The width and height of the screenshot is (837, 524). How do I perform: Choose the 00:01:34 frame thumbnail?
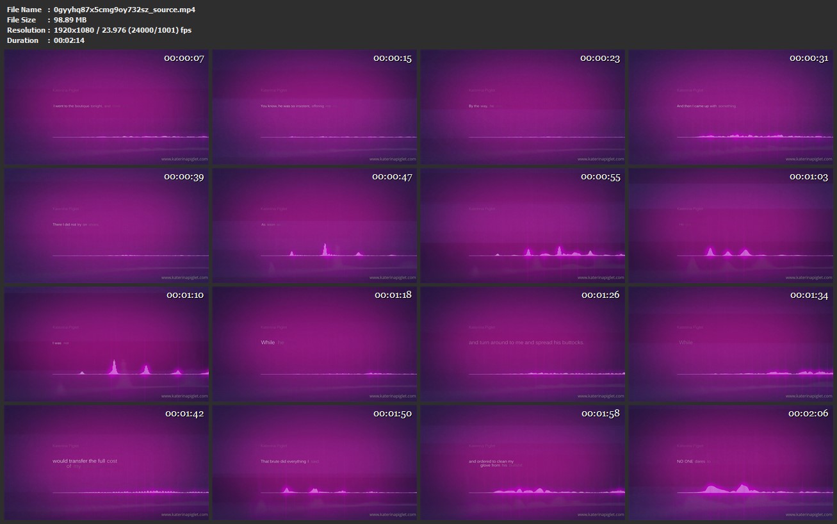coord(731,344)
